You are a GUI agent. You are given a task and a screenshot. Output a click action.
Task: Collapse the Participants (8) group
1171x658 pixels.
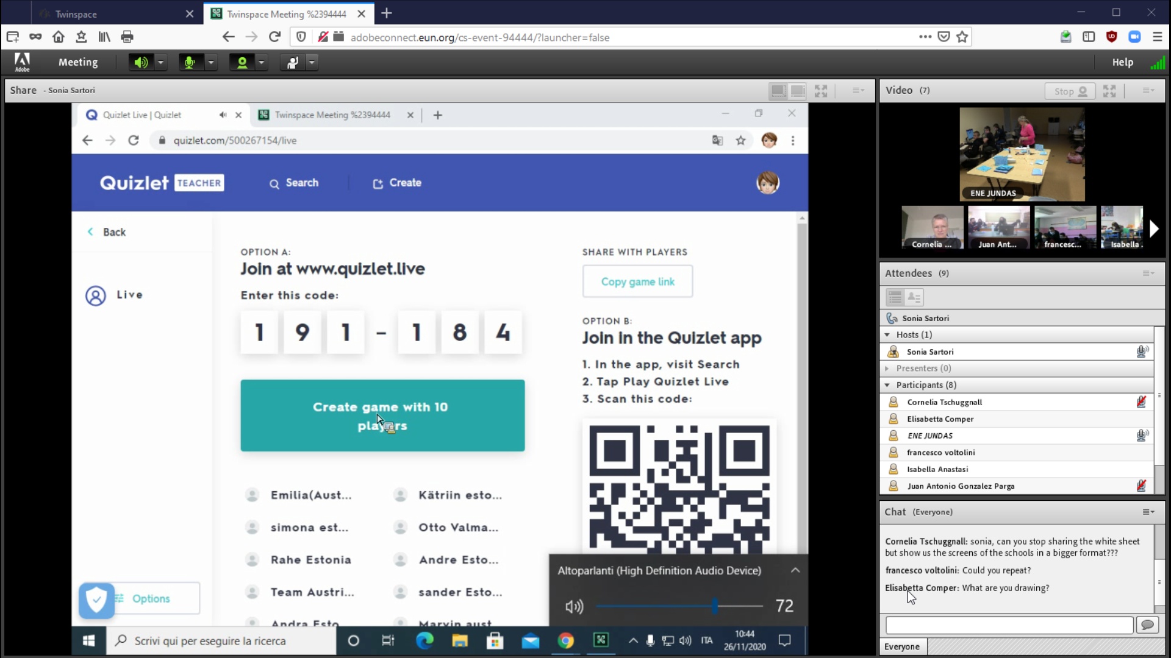pyautogui.click(x=887, y=385)
